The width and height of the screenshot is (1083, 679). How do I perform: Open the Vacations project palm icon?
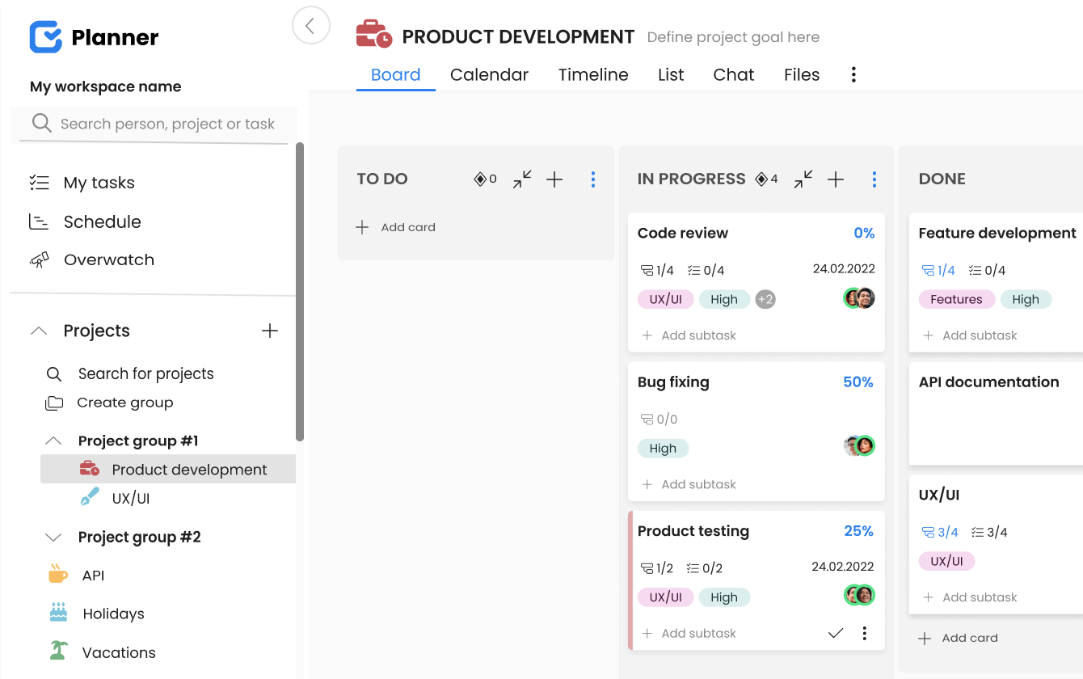tap(58, 650)
